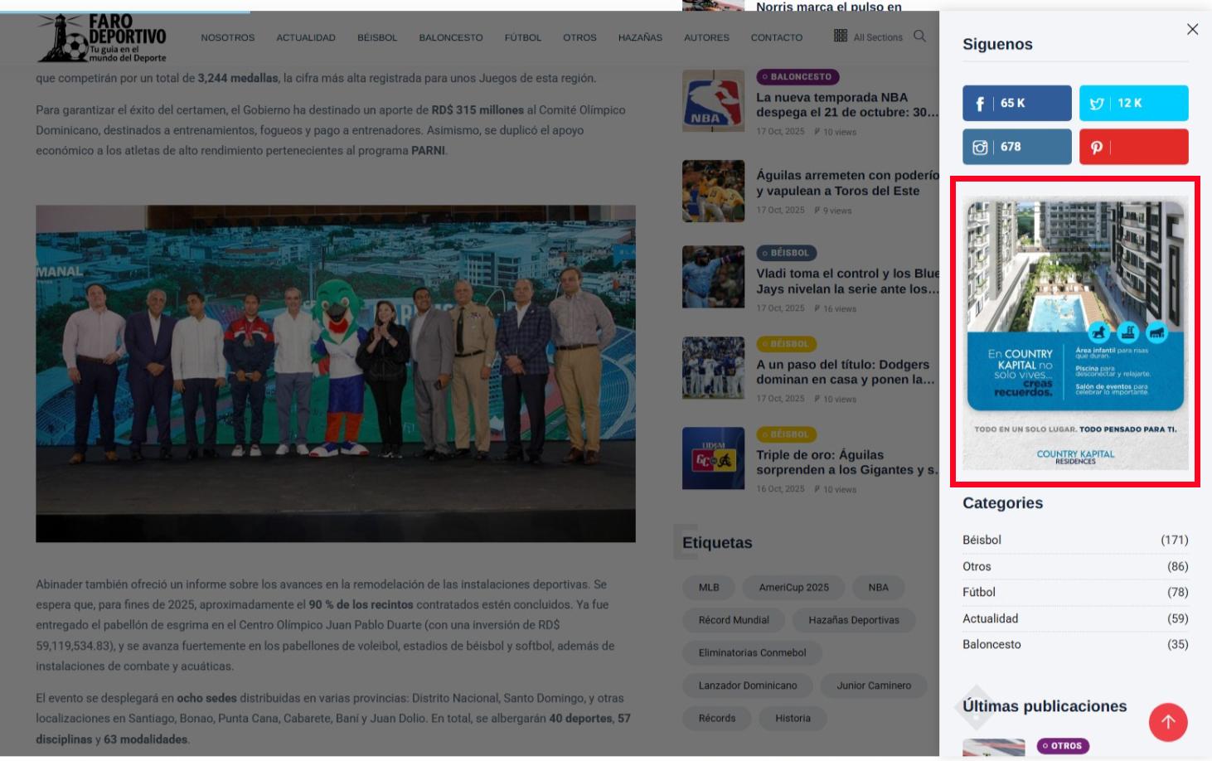1212x761 pixels.
Task: Select the AmeriCup 2025 tag
Action: [x=793, y=588]
